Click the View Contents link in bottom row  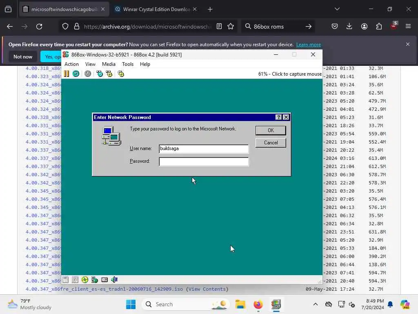pos(207,289)
